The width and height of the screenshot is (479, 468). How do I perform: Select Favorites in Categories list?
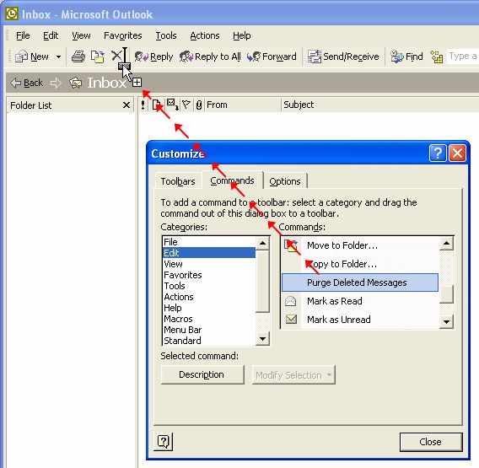point(209,275)
